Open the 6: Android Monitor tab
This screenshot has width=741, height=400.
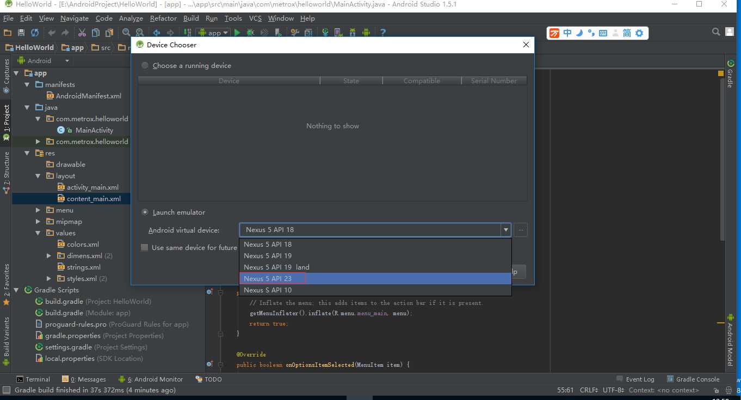[151, 379]
